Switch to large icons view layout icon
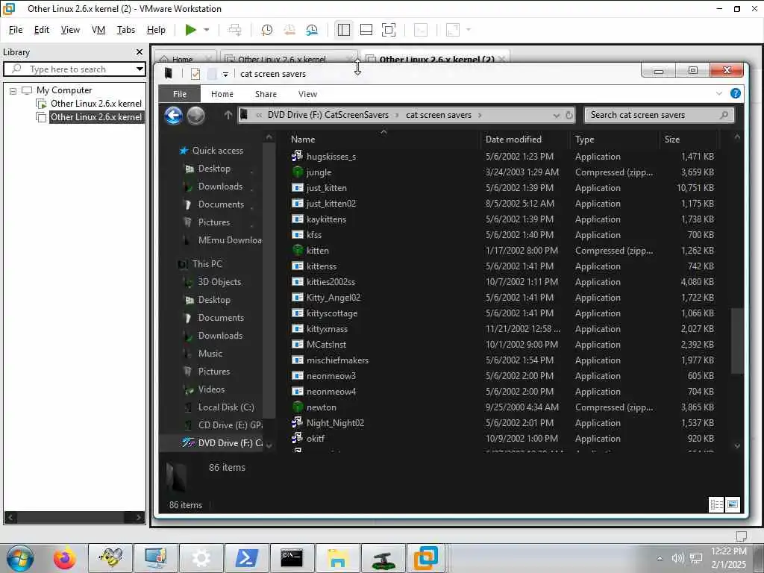The height and width of the screenshot is (573, 764). coord(733,505)
